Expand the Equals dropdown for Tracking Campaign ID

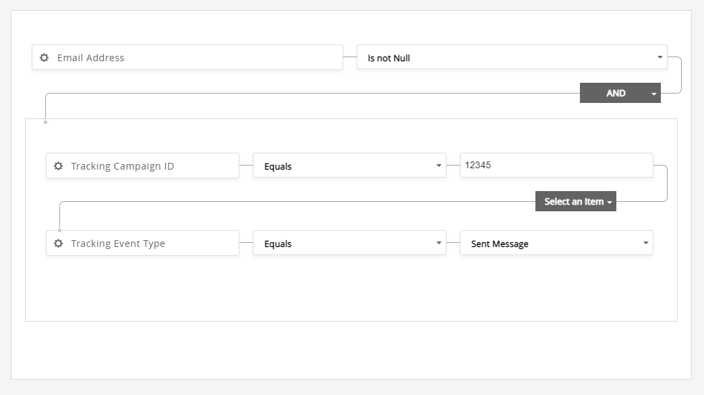(x=349, y=166)
